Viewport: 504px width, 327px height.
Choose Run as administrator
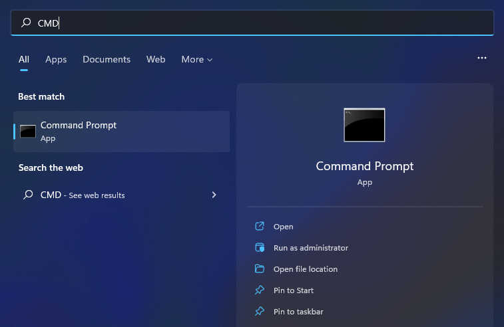click(x=311, y=248)
